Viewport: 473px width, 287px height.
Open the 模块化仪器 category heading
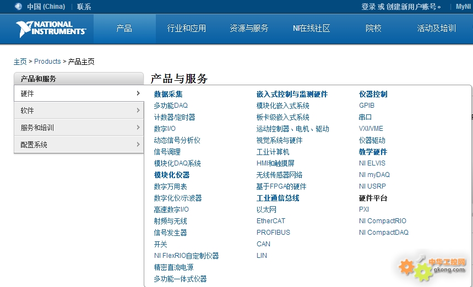[172, 175]
